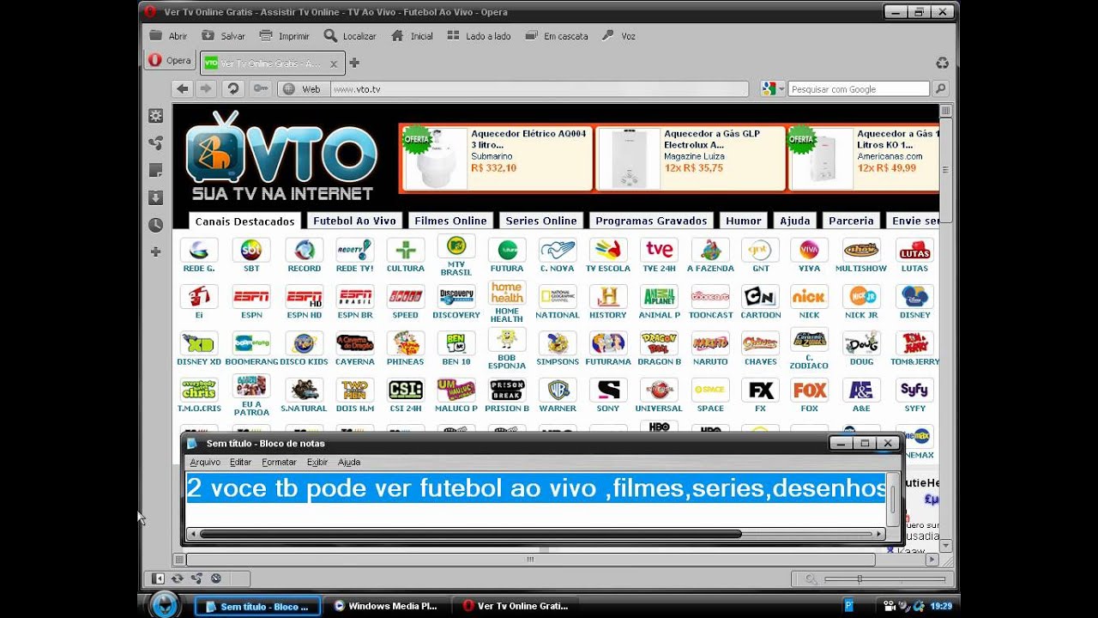1098x618 pixels.
Task: Click the taskbar clock 19:29
Action: click(941, 606)
